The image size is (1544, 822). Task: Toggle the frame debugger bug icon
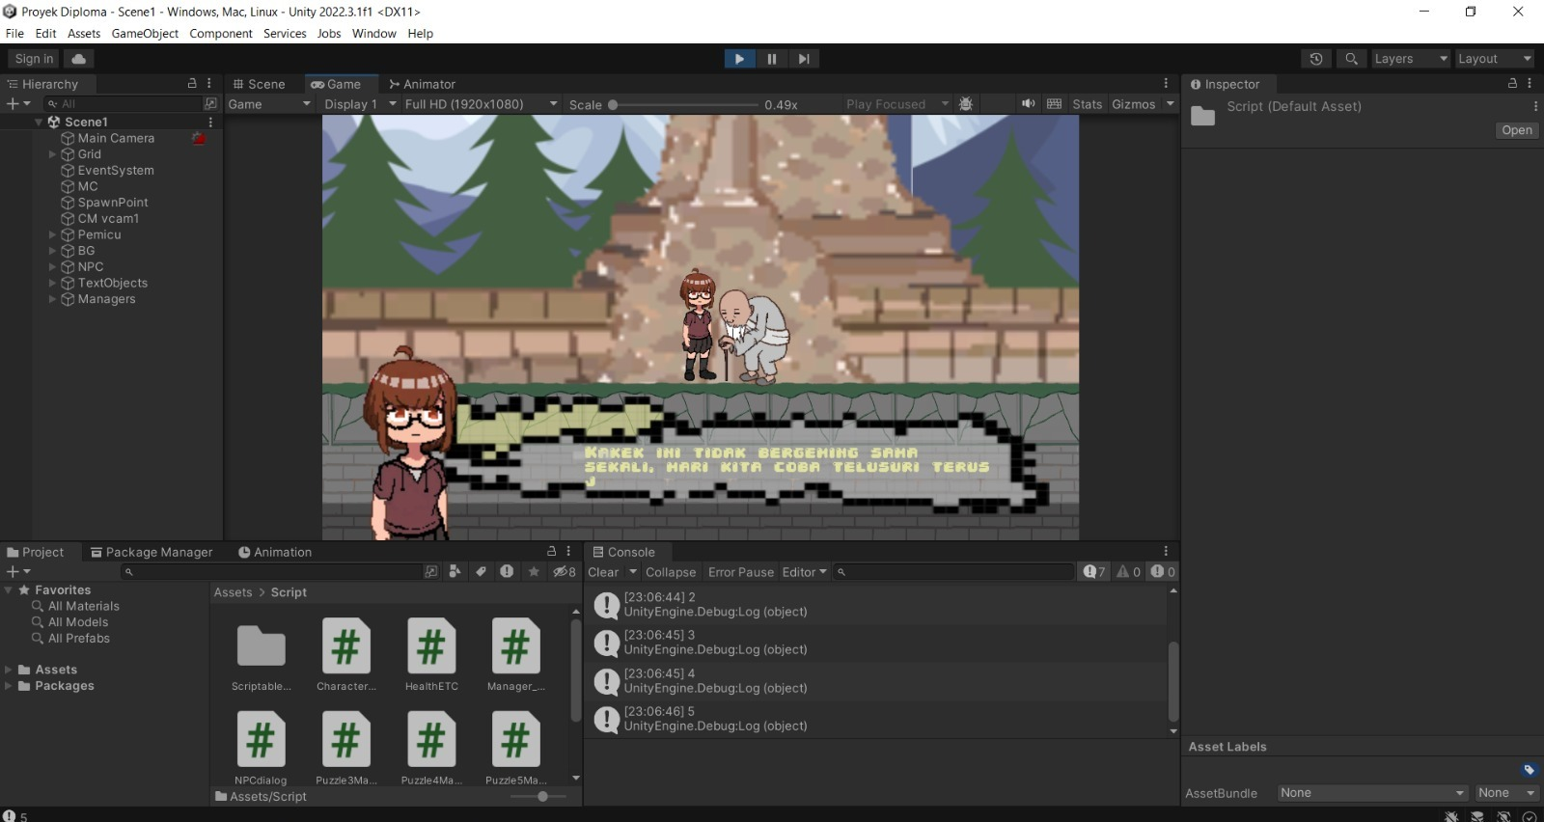[x=966, y=104]
